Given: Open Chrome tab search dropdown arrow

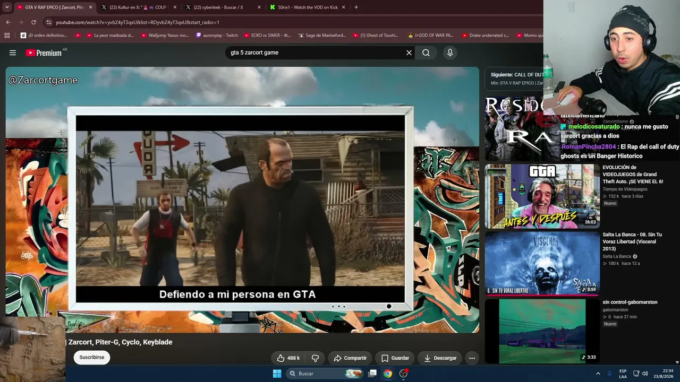Looking at the screenshot, I should 7,7.
